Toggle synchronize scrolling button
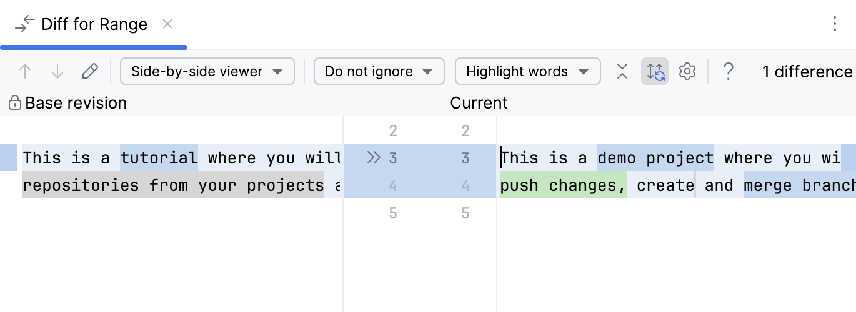 tap(655, 72)
